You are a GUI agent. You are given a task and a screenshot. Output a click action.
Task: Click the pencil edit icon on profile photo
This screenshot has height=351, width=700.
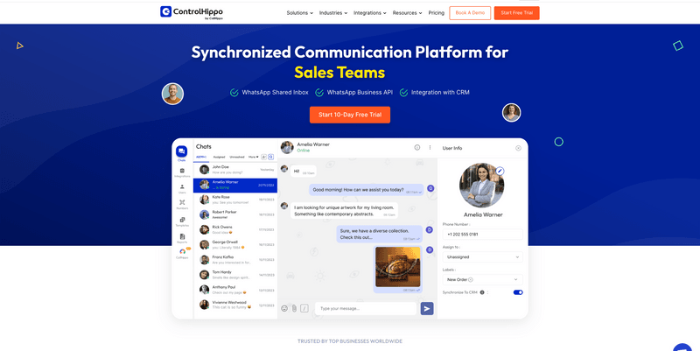click(500, 171)
